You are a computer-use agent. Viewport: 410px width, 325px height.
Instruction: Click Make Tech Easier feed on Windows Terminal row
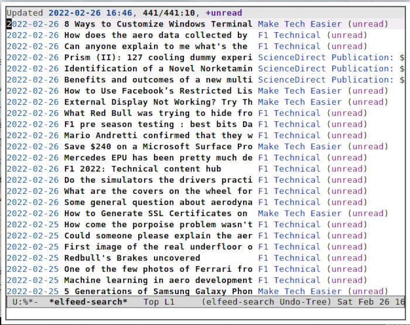(300, 24)
